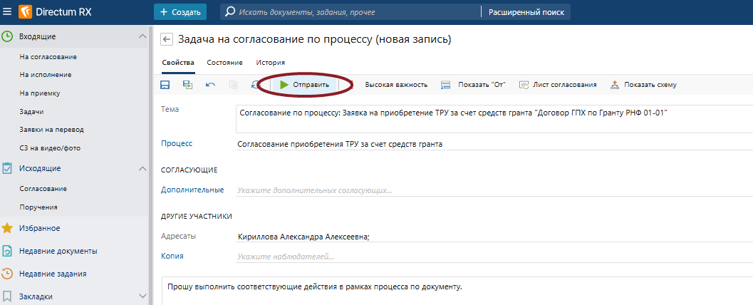This screenshot has width=753, height=305.
Task: Click the Directum RX logo
Action: pyautogui.click(x=54, y=11)
